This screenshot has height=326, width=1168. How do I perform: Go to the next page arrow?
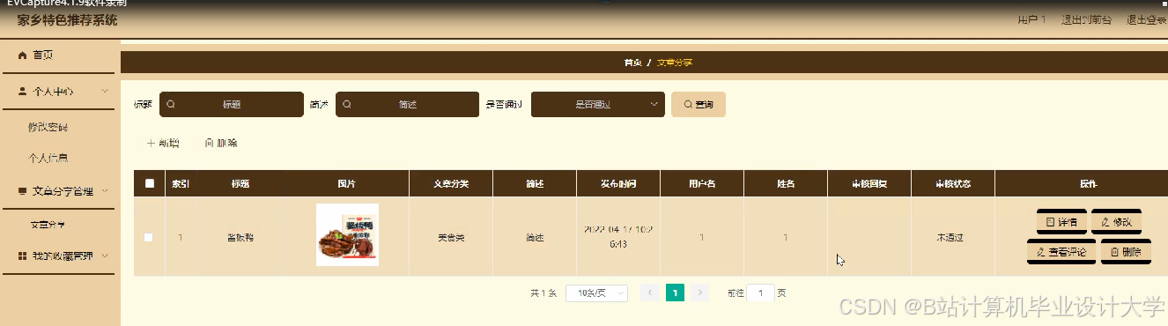pyautogui.click(x=699, y=293)
